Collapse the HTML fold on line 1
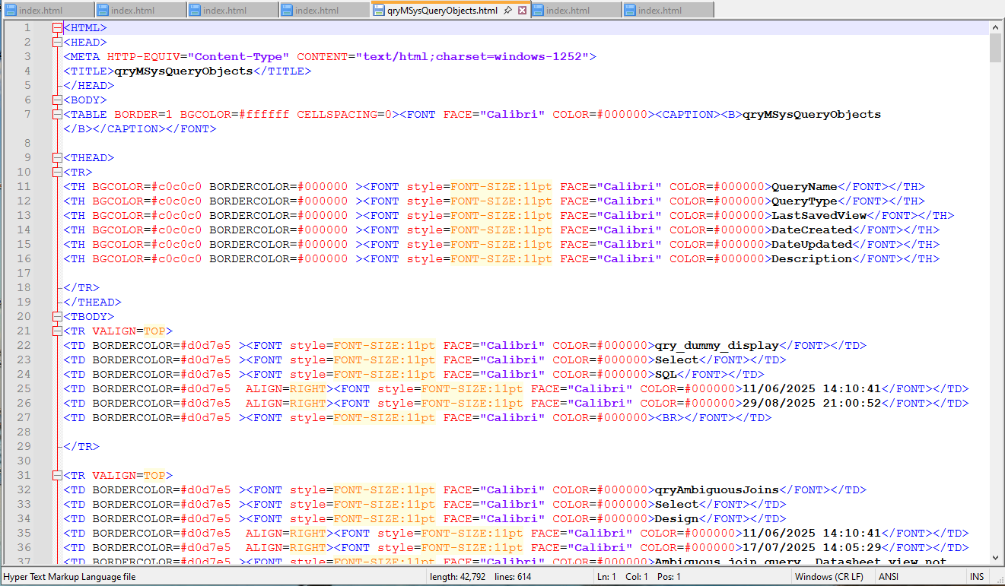The image size is (1005, 586). click(57, 27)
